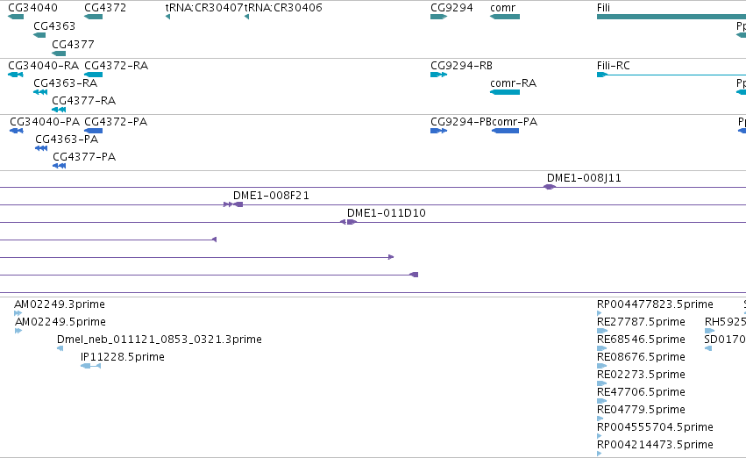Select the comr-RA transcript label
746x458 pixels.
point(514,82)
